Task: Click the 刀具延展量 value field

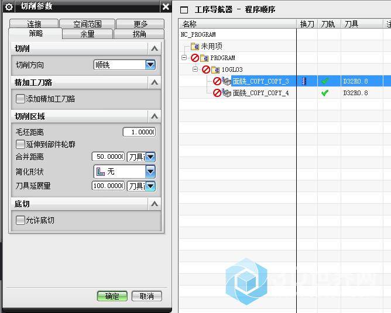Action: 108,186
